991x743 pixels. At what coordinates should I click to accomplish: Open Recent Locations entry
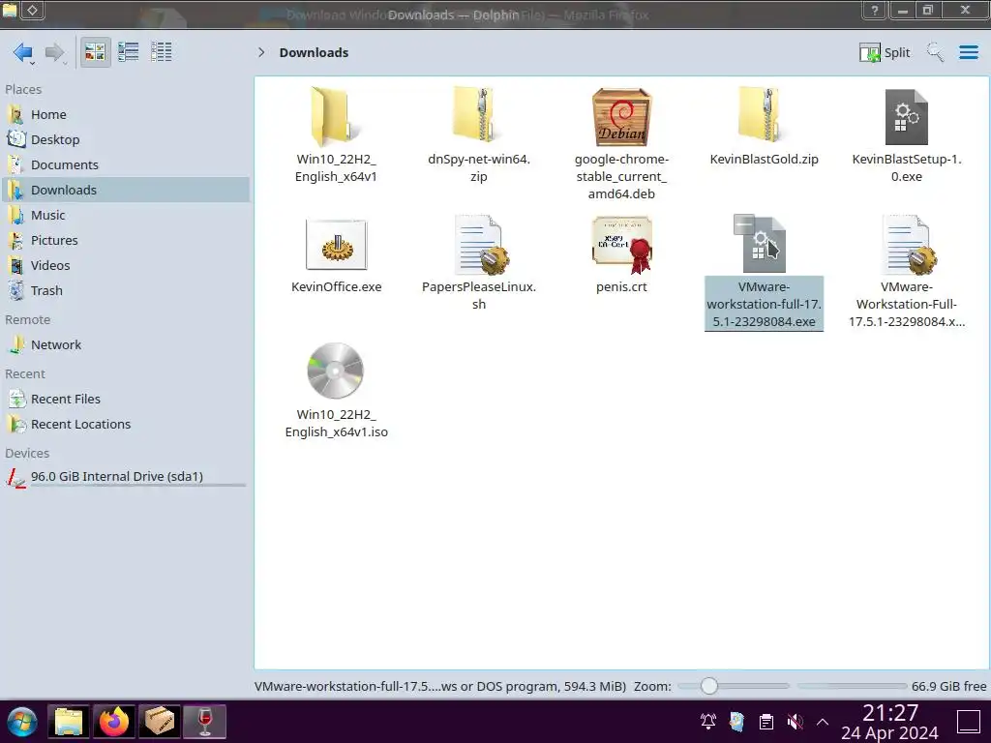(125, 424)
